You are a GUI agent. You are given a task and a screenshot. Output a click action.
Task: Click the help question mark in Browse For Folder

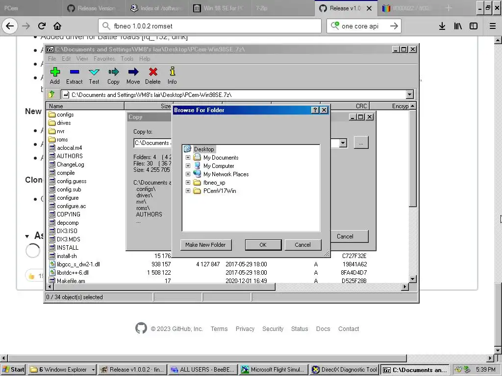[315, 110]
